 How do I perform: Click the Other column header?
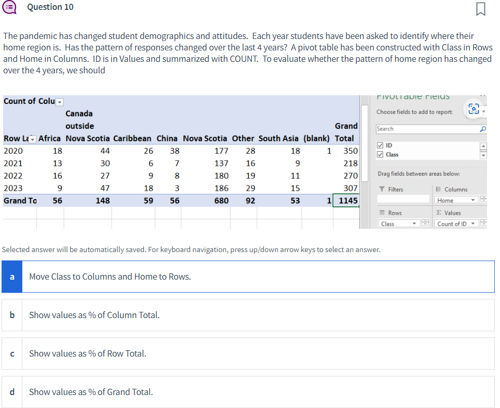tap(243, 139)
